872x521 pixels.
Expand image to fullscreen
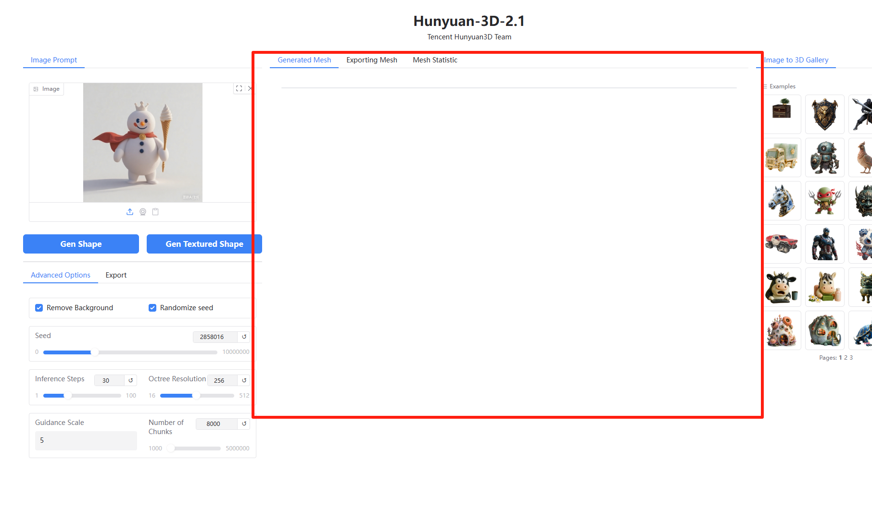pyautogui.click(x=239, y=88)
